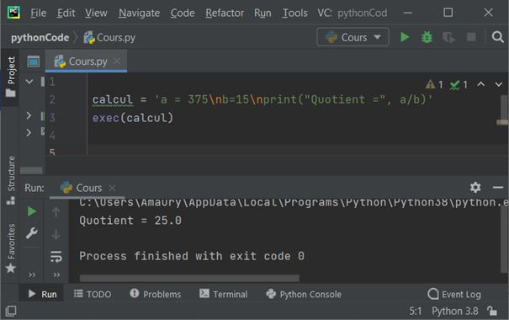
Task: Open Run panel settings gear
Action: pyautogui.click(x=475, y=188)
